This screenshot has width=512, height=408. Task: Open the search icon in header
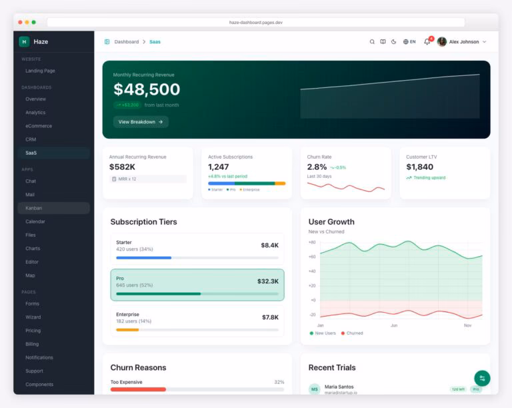[372, 42]
